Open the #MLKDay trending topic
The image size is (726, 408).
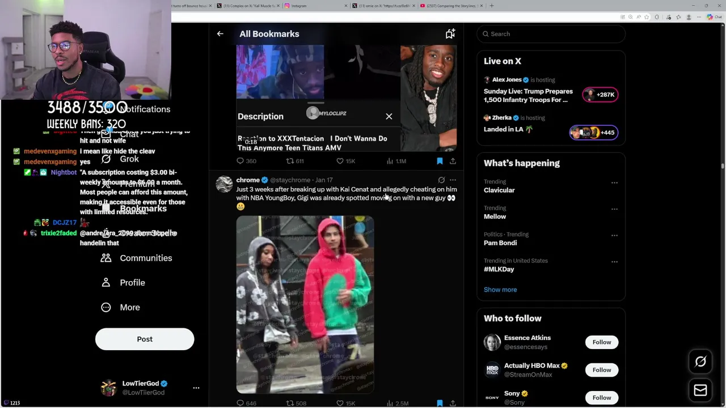[x=499, y=269]
